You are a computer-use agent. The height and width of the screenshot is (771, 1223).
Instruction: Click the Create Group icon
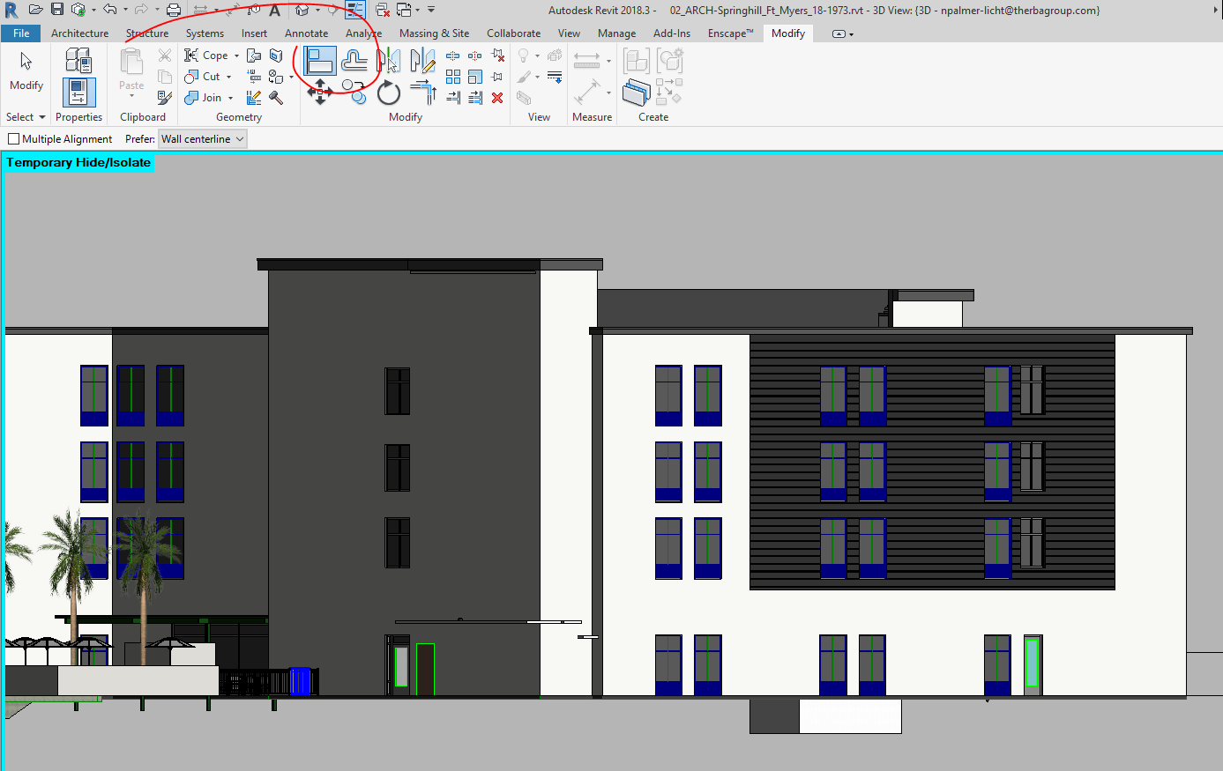669,60
